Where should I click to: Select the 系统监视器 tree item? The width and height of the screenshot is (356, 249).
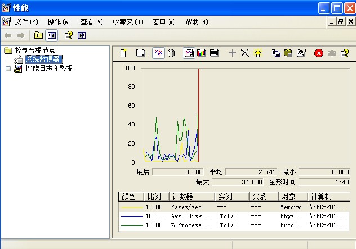[42, 60]
